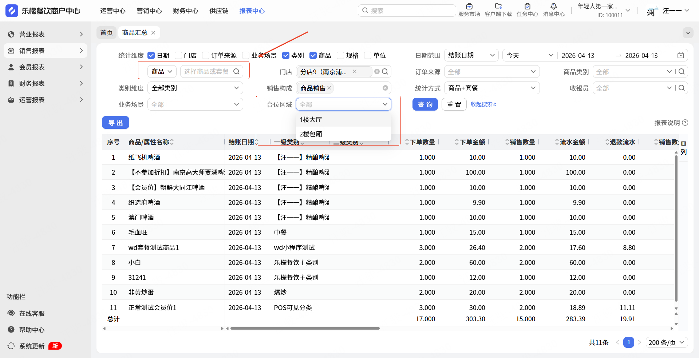Open the 任务中心 task center icon

pos(527,7)
